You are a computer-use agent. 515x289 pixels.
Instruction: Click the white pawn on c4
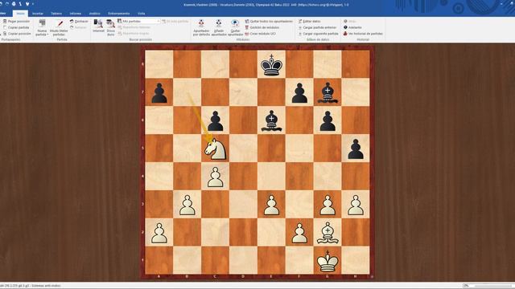215,177
